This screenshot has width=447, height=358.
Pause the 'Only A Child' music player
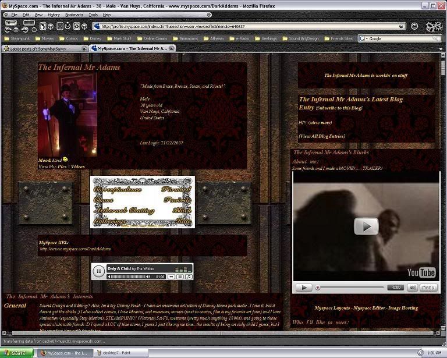click(x=98, y=271)
